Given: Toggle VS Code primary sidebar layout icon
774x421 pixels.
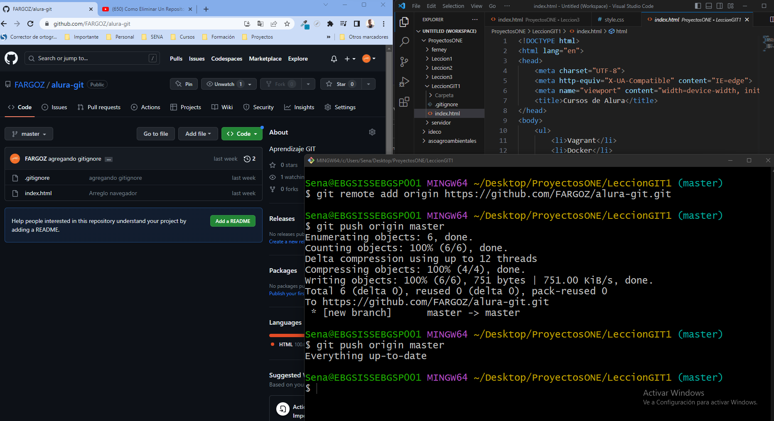Looking at the screenshot, I should (698, 6).
